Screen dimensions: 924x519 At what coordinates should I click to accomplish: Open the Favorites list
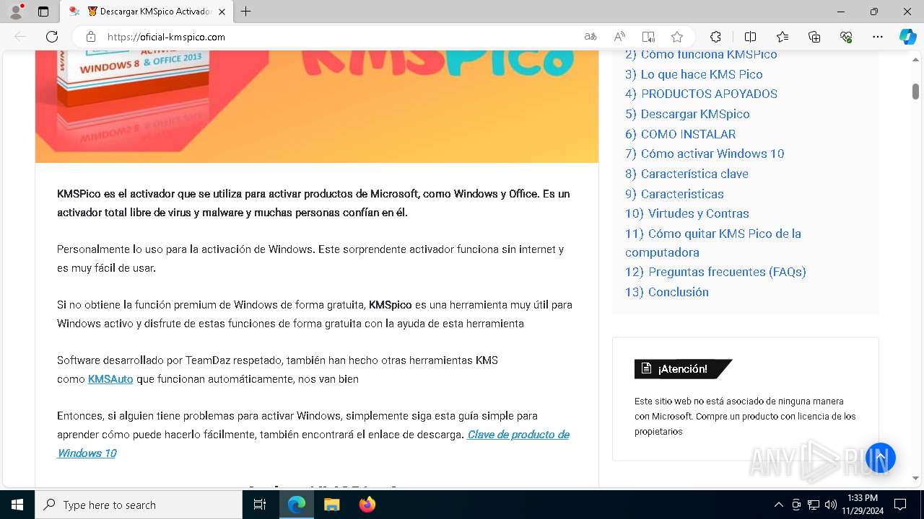click(783, 37)
